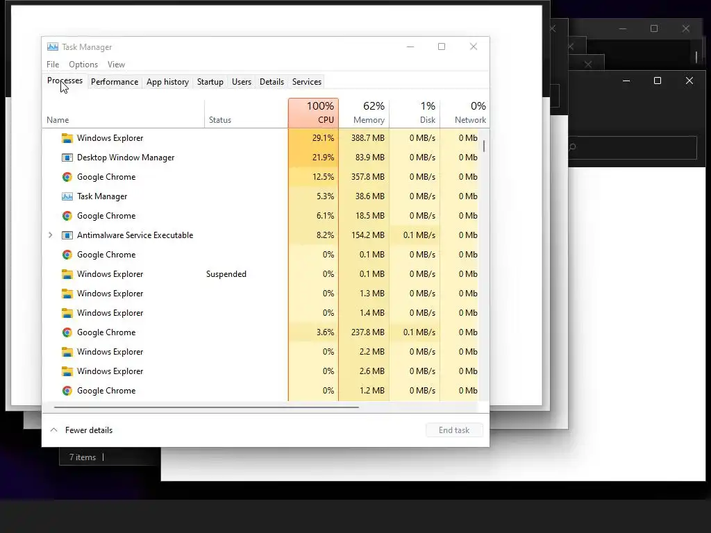Select the Desktop Window Manager process name

pyautogui.click(x=126, y=158)
